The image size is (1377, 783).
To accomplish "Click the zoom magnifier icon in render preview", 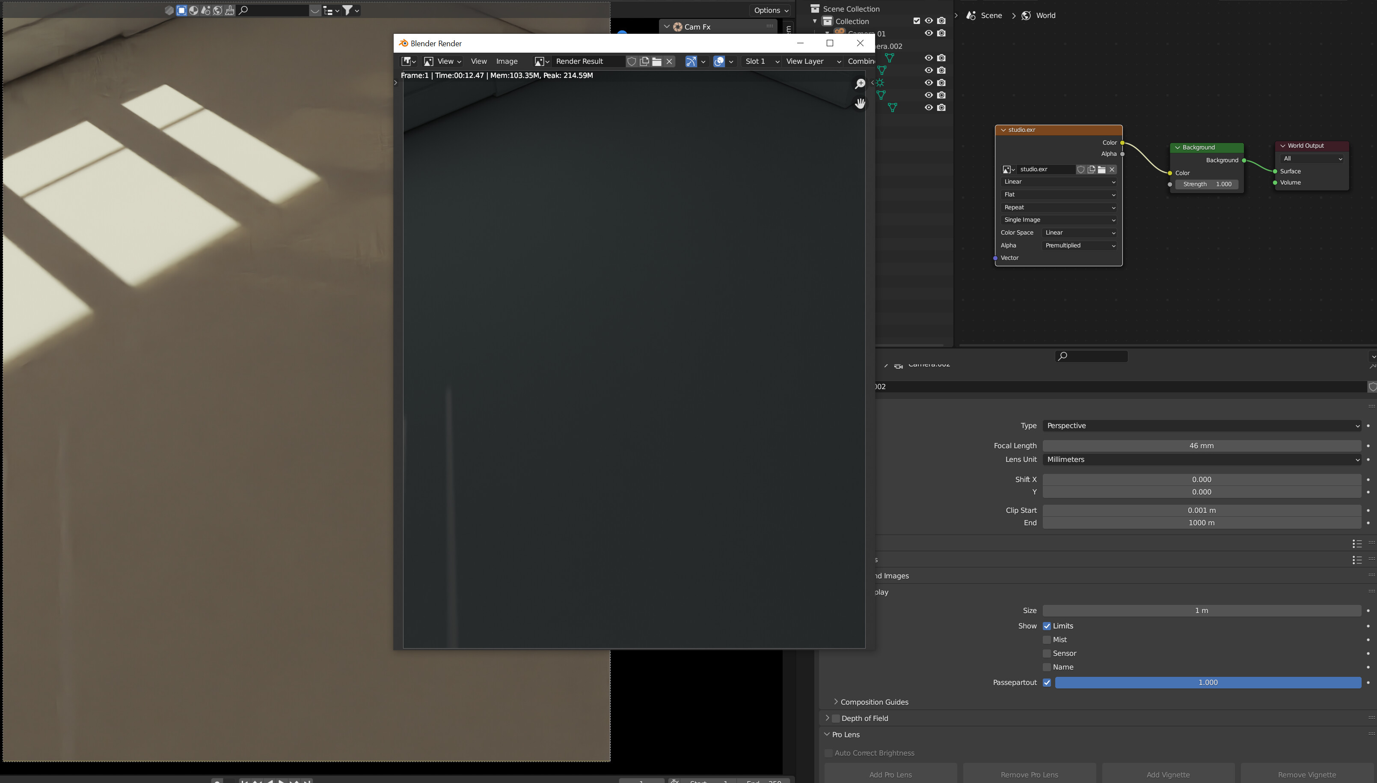I will click(x=861, y=84).
